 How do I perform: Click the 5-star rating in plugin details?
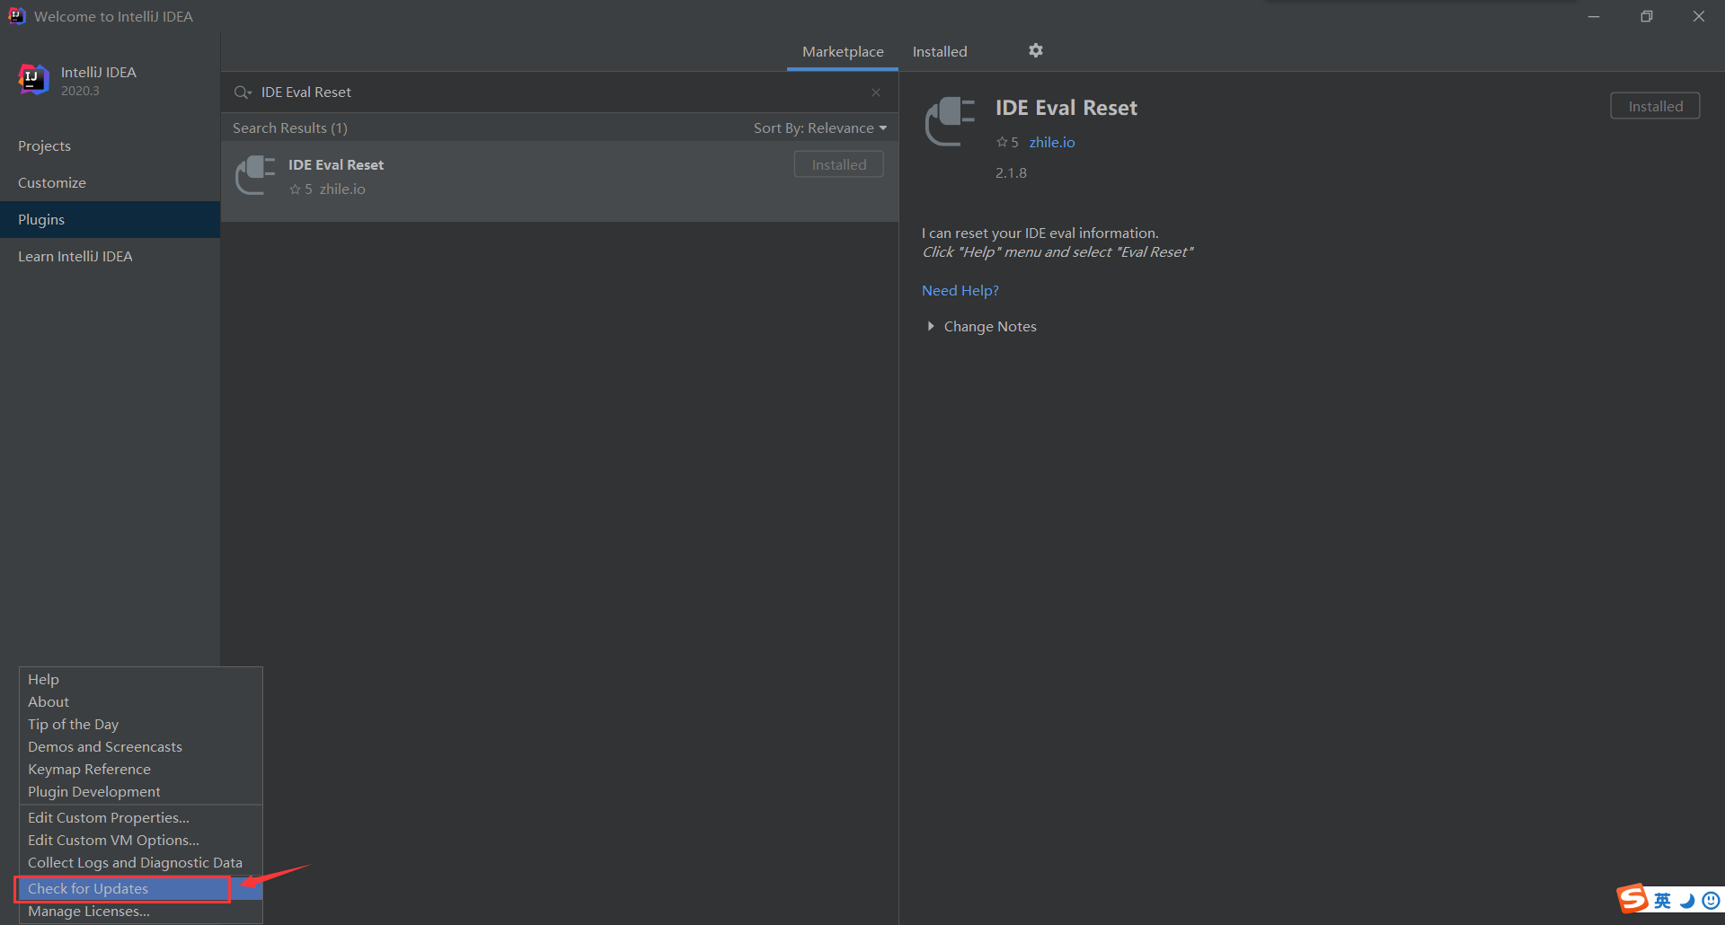(x=1006, y=142)
